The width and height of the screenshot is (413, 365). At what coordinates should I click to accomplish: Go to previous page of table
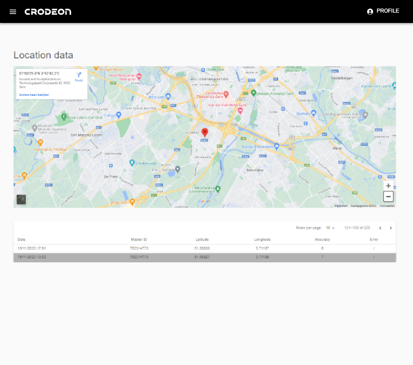(380, 228)
